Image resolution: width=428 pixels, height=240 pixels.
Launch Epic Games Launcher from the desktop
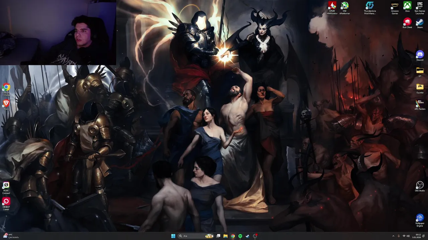(420, 8)
